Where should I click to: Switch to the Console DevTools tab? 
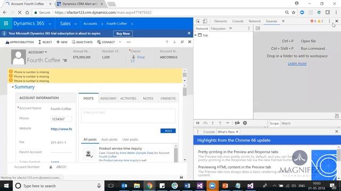238,21
